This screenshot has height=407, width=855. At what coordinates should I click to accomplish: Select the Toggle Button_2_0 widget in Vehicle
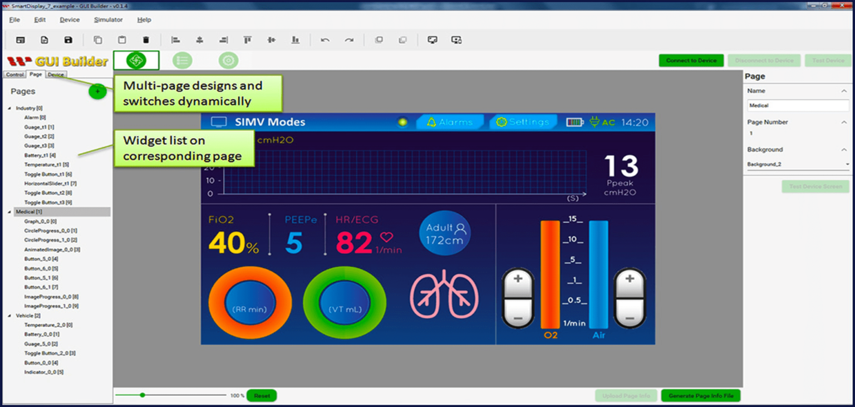(50, 353)
